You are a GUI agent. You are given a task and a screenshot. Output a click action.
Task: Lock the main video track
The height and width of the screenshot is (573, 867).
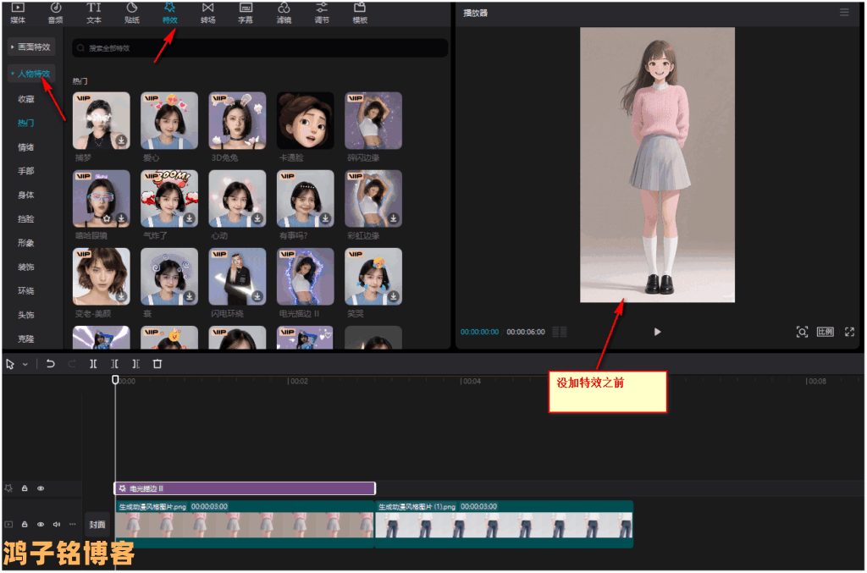click(25, 525)
